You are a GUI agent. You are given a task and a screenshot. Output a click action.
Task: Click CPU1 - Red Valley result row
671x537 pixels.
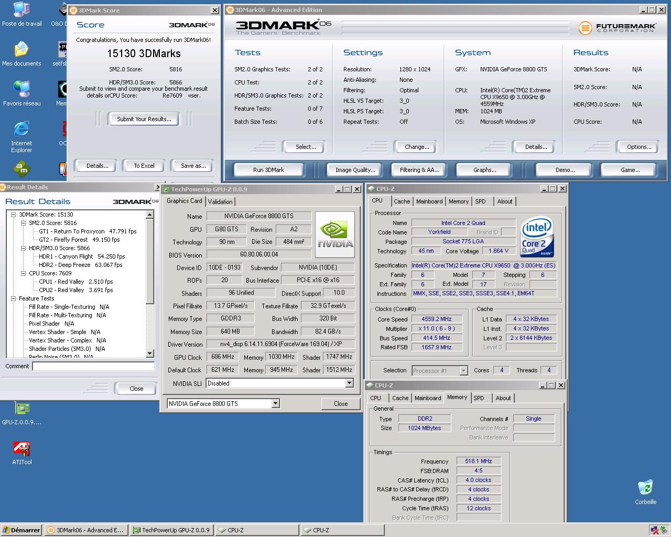(75, 282)
